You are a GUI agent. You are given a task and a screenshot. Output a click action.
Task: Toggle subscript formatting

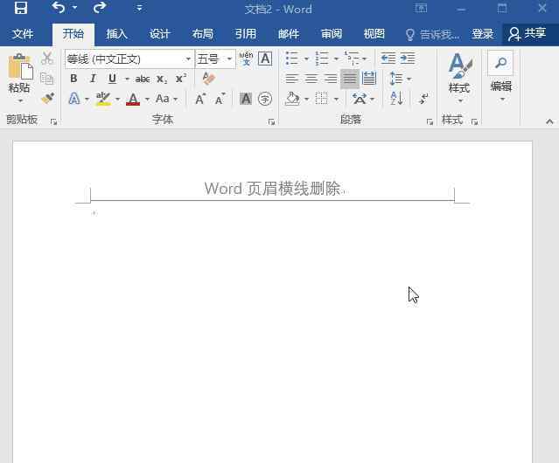pos(162,79)
